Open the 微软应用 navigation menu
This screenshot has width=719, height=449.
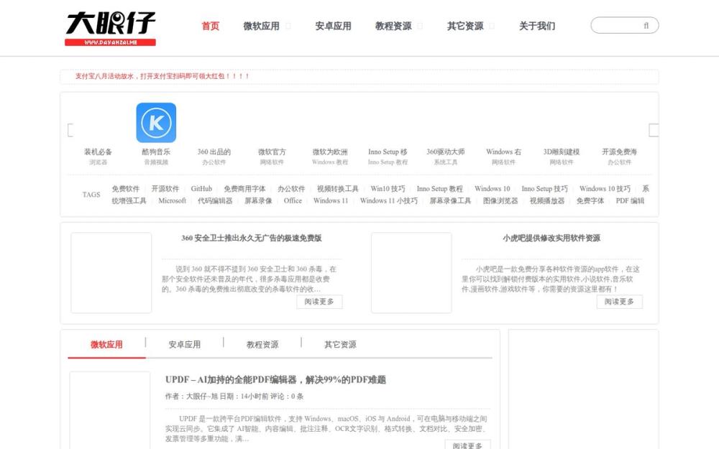point(262,26)
